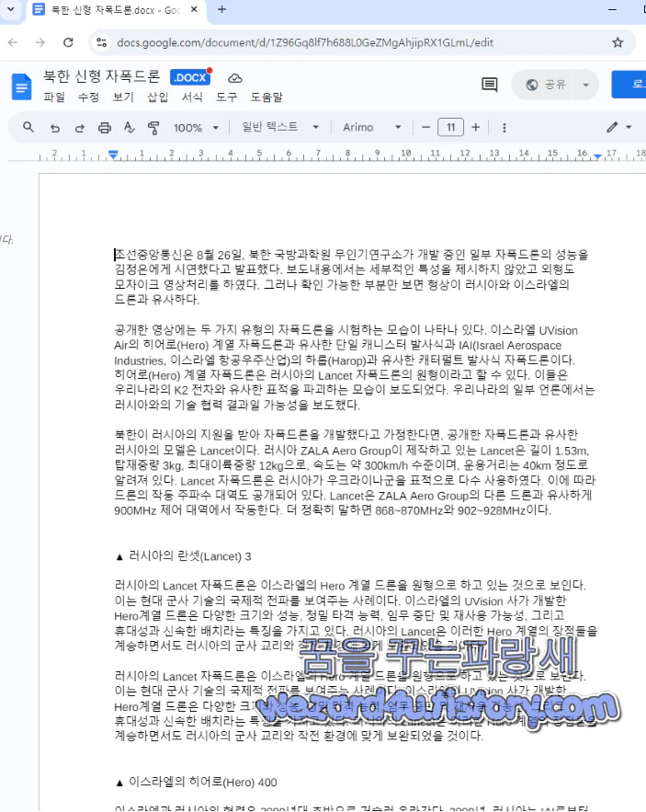646x812 pixels.
Task: Check the cloud document status icon
Action: point(235,78)
